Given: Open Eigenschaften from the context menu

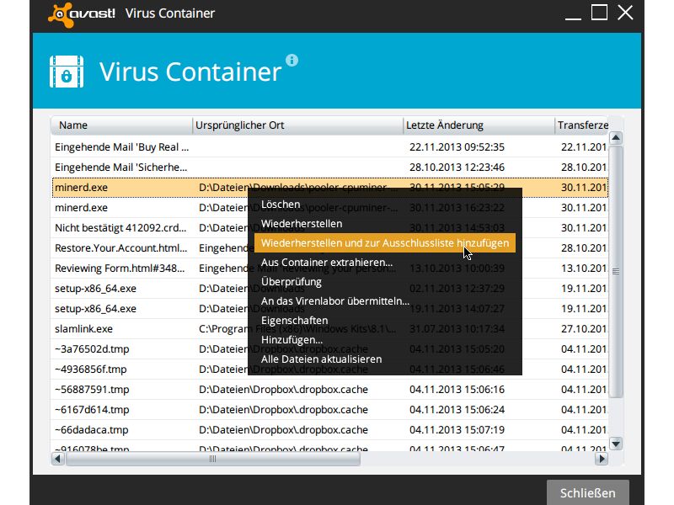Looking at the screenshot, I should coord(294,321).
